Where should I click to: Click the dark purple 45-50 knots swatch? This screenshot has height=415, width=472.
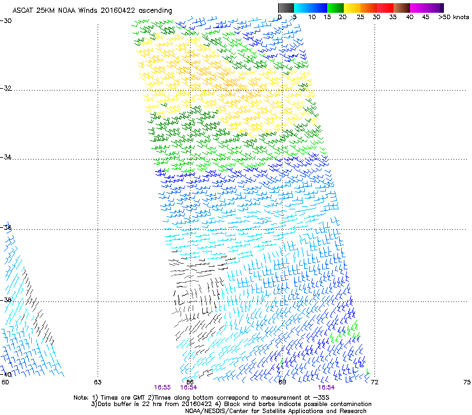point(435,8)
